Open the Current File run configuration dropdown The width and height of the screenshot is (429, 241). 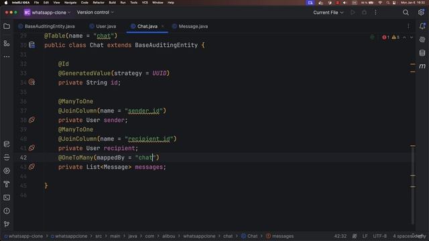pyautogui.click(x=328, y=13)
